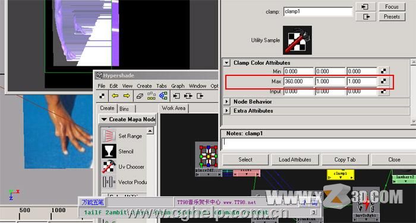The image size is (416, 223).
Task: Expand the Extra Attributes section
Action: coord(226,111)
